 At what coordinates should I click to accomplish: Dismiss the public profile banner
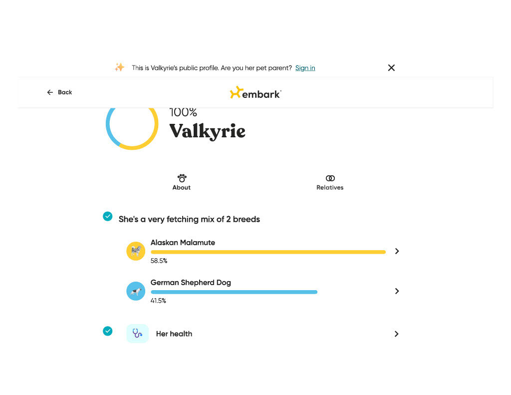pos(391,67)
